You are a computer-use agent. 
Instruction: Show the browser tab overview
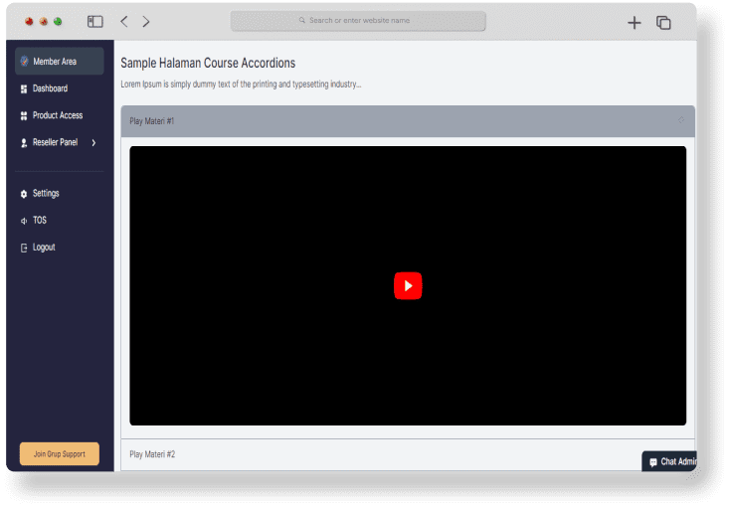[663, 22]
